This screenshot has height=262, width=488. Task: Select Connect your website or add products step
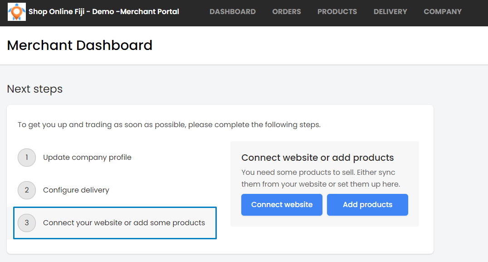click(115, 223)
